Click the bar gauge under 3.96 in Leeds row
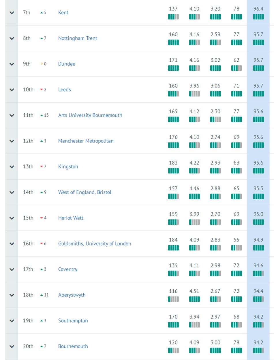The image size is (274, 360). pyautogui.click(x=194, y=94)
